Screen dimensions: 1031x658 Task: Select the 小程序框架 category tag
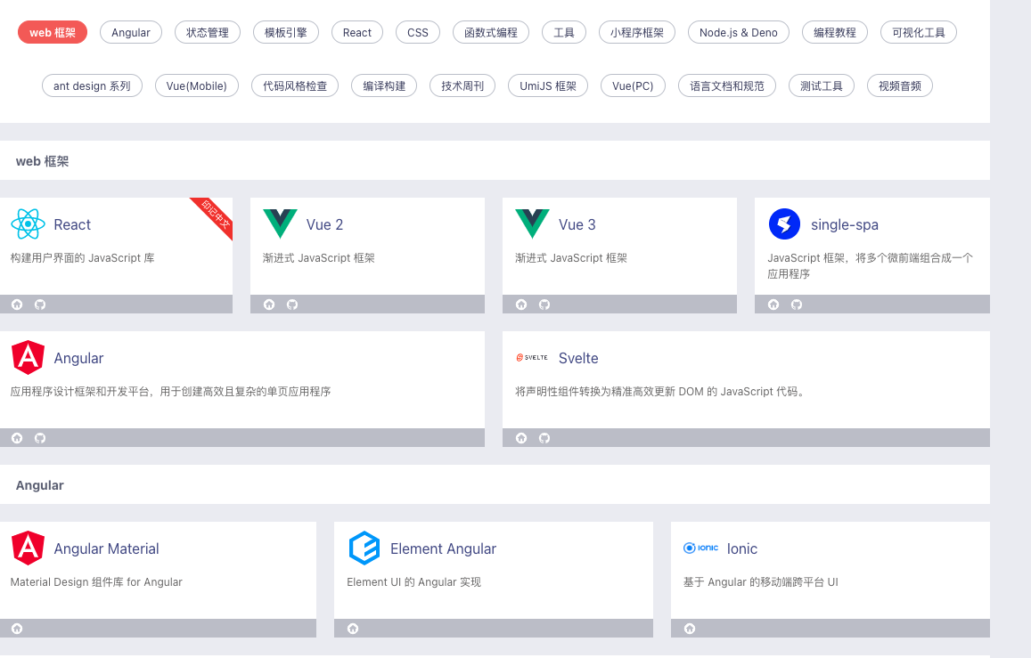pos(637,32)
